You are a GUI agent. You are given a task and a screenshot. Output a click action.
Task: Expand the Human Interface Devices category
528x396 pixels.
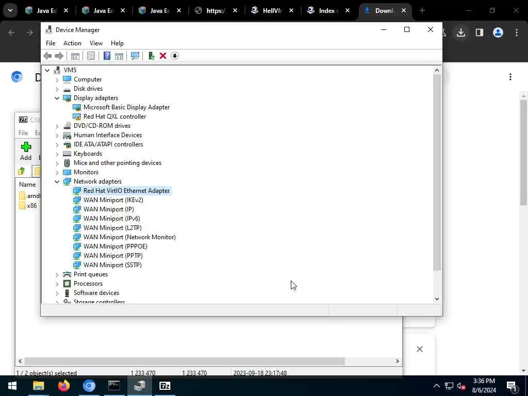coord(57,136)
